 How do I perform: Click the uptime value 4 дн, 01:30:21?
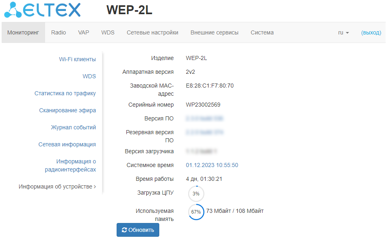click(204, 179)
